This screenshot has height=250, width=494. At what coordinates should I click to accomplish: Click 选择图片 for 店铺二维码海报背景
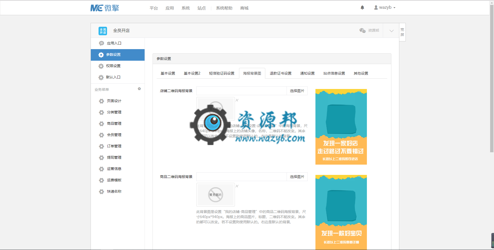pos(297,91)
